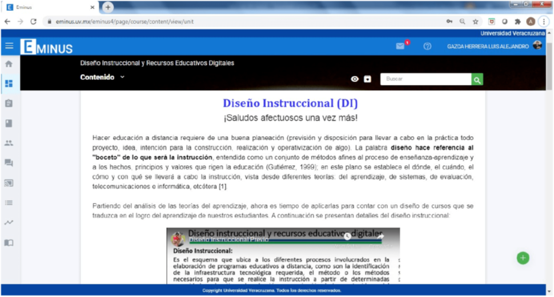Image resolution: width=554 pixels, height=297 pixels.
Task: Toggle the eye visibility icon near search
Action: 355,79
